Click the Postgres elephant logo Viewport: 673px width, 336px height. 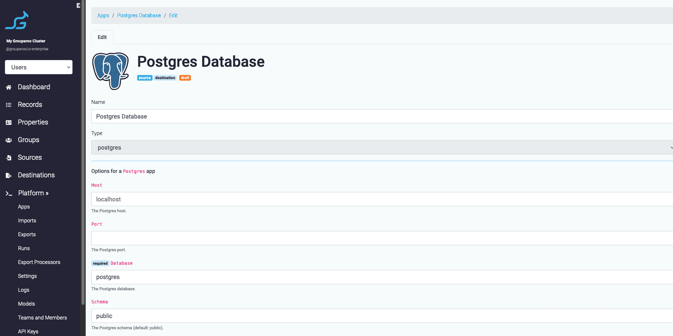(110, 71)
